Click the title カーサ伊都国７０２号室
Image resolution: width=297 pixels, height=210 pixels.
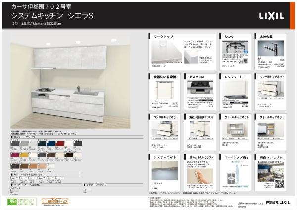pos(42,7)
